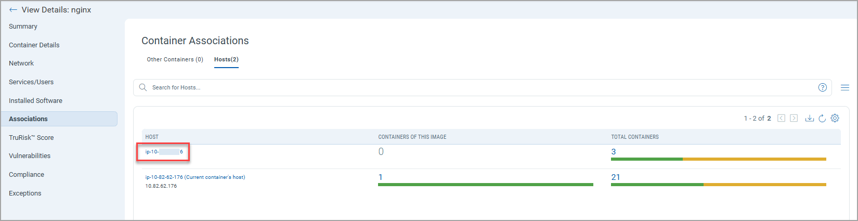858x221 pixels.
Task: Go to previous page of hosts
Action: pos(781,118)
